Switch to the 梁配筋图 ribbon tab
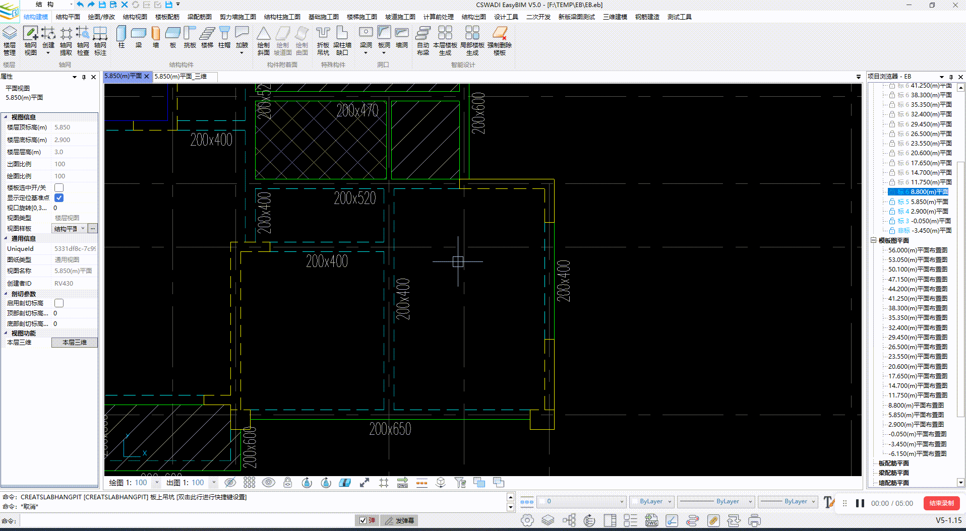 [x=199, y=17]
